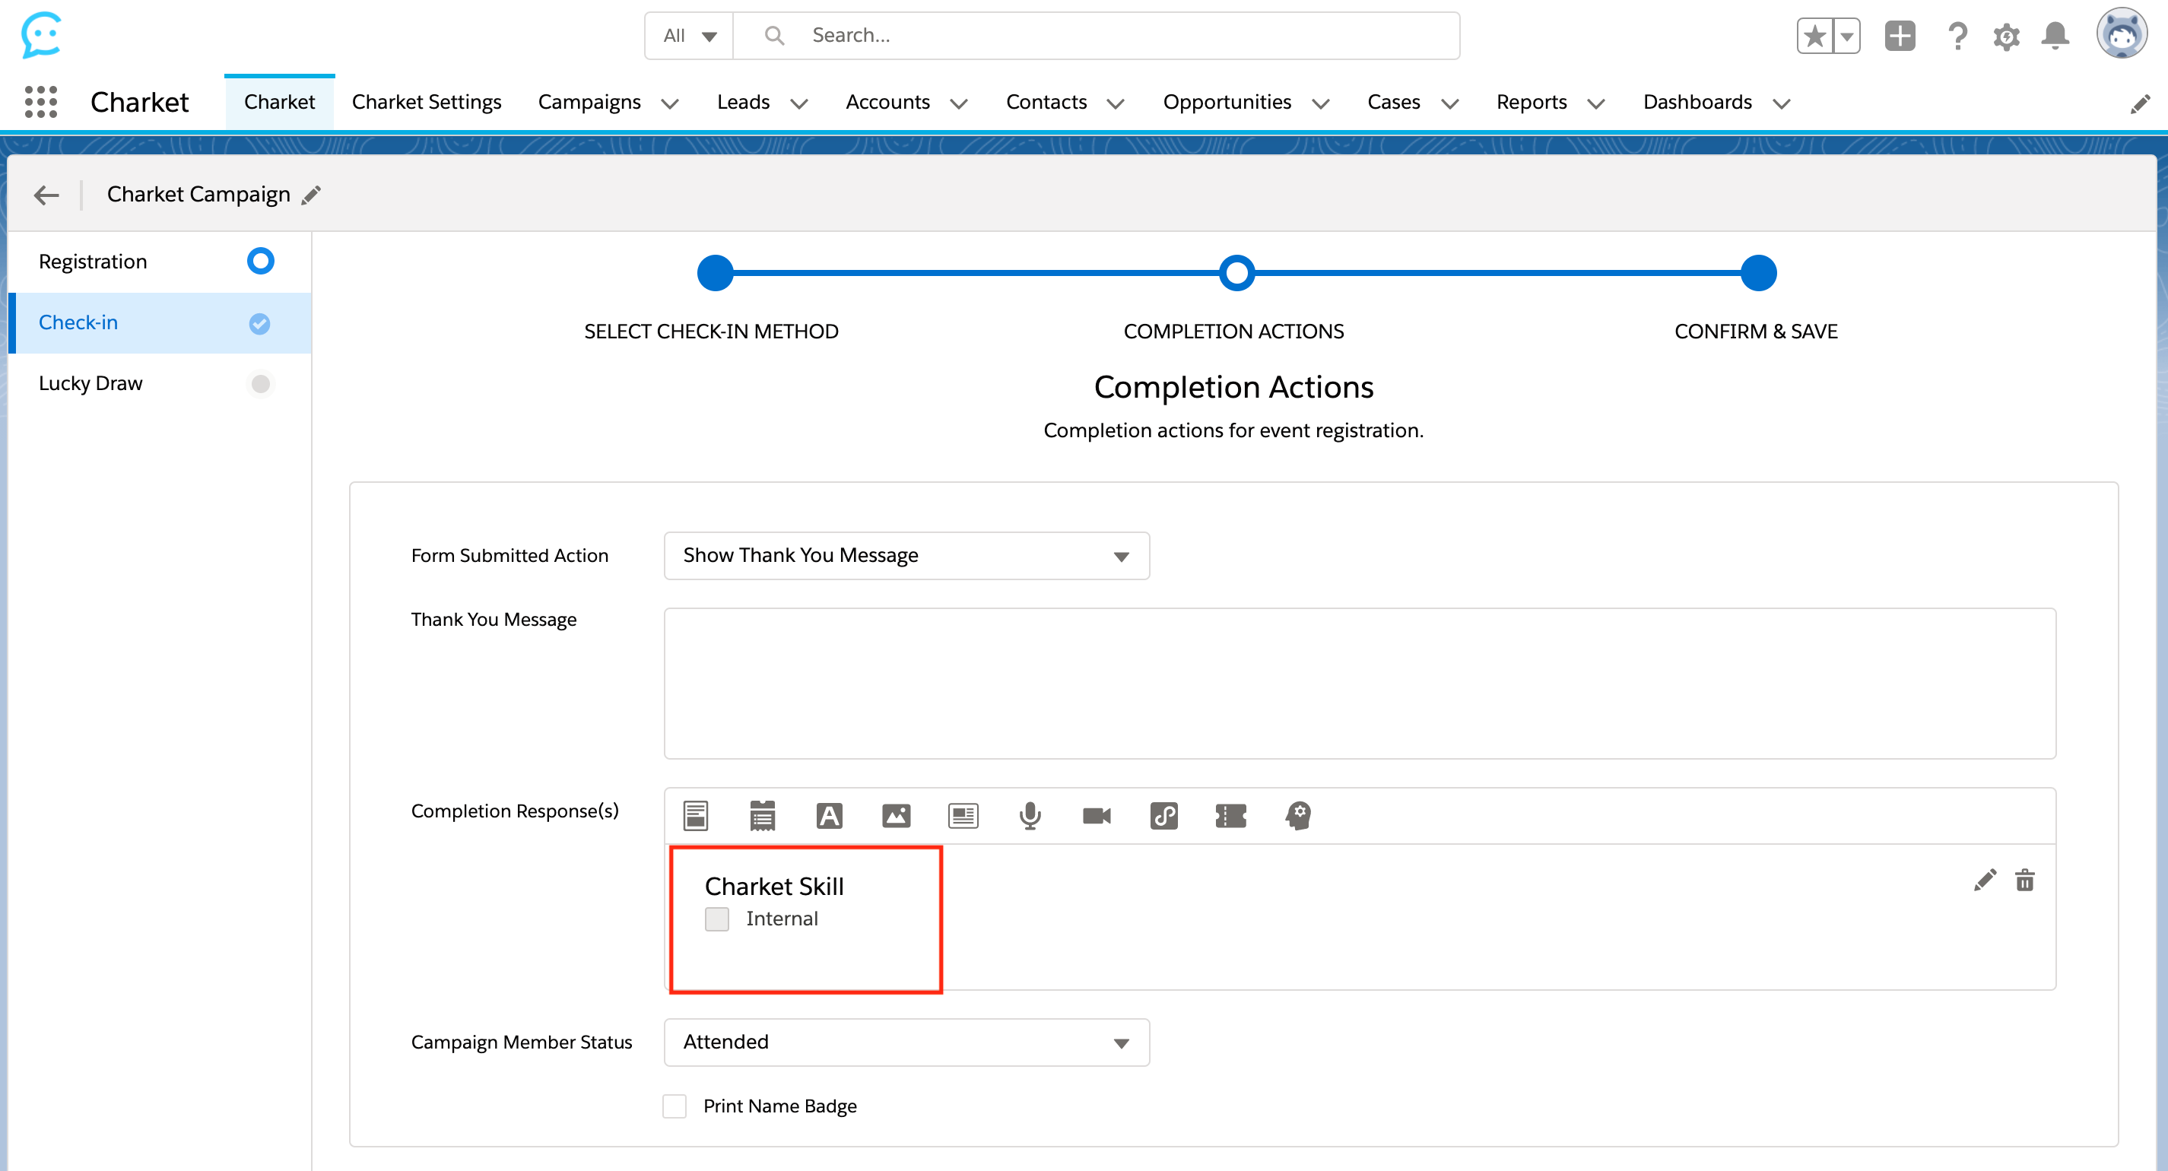2168x1171 pixels.
Task: Delete the Charket Skill response
Action: (x=2024, y=881)
